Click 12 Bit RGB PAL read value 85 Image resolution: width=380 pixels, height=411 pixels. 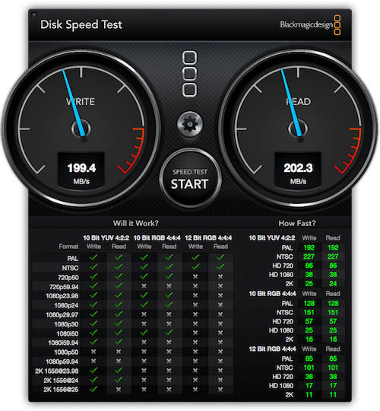tap(333, 358)
